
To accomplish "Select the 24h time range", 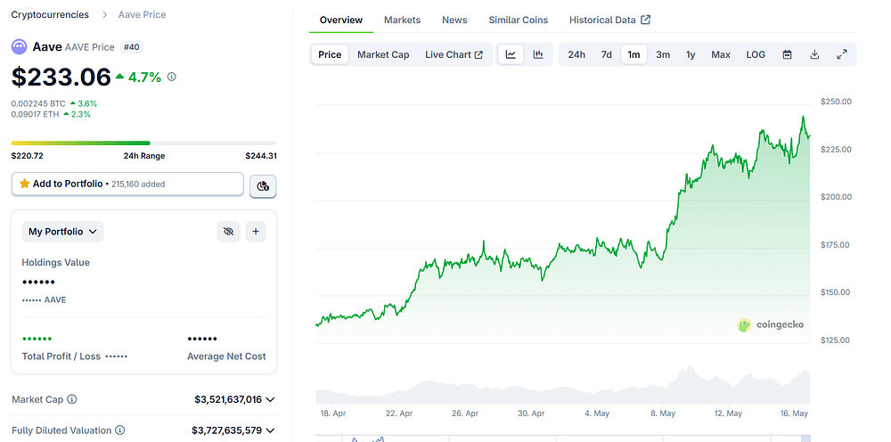I will (x=576, y=54).
